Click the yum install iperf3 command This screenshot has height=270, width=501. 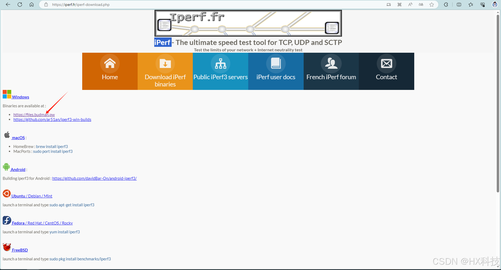(65, 232)
